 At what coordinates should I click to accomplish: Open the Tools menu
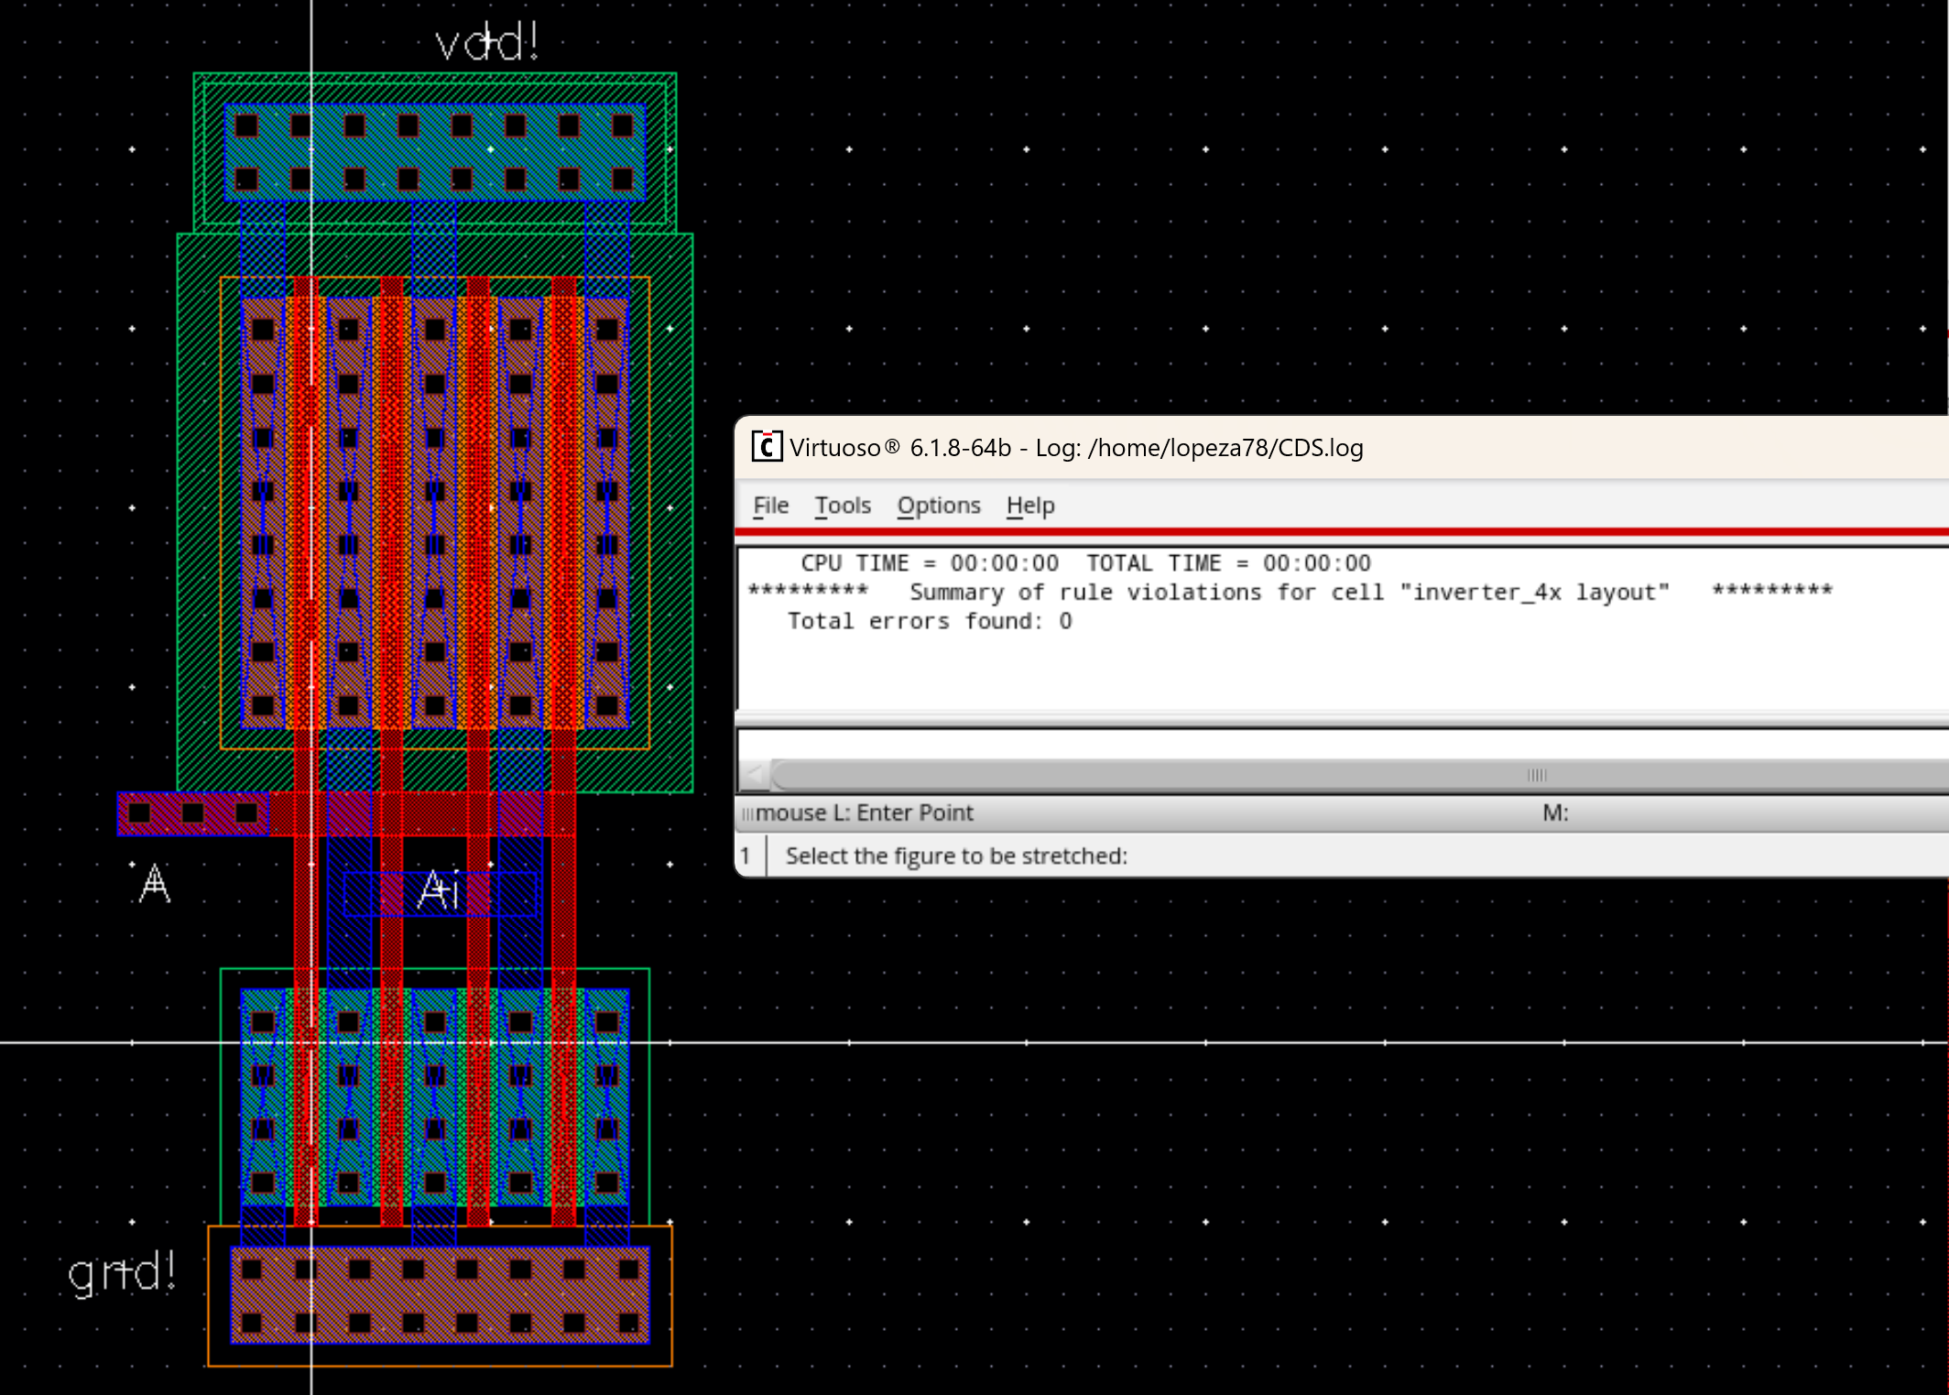point(842,506)
